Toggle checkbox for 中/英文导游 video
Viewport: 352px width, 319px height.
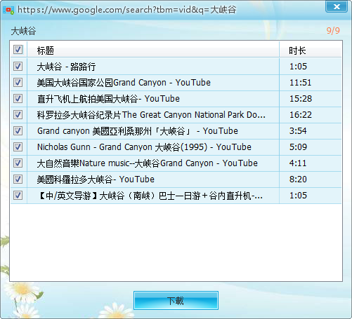(18, 196)
